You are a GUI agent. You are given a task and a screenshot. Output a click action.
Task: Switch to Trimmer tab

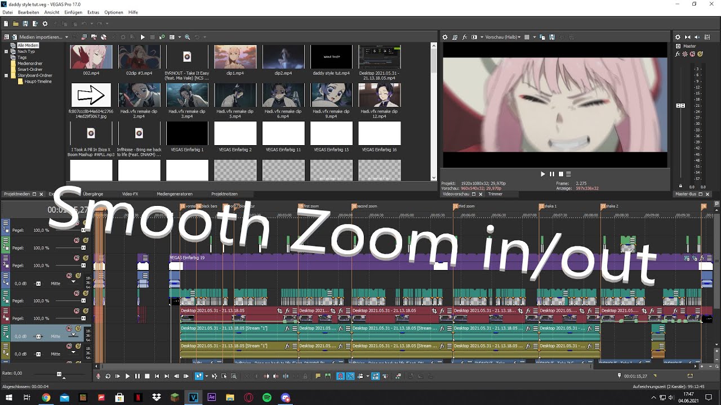pyautogui.click(x=495, y=194)
